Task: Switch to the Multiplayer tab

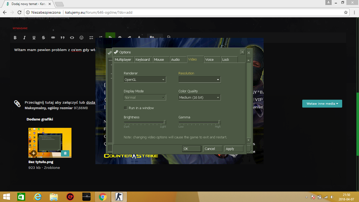Action: point(123,60)
